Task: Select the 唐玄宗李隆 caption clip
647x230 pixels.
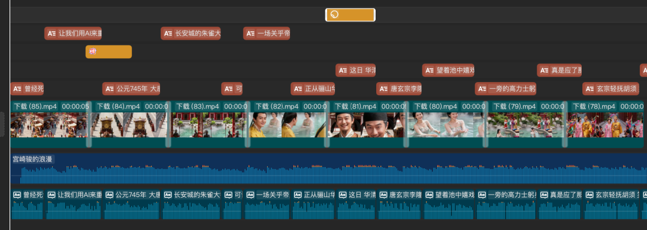Action: (x=398, y=89)
